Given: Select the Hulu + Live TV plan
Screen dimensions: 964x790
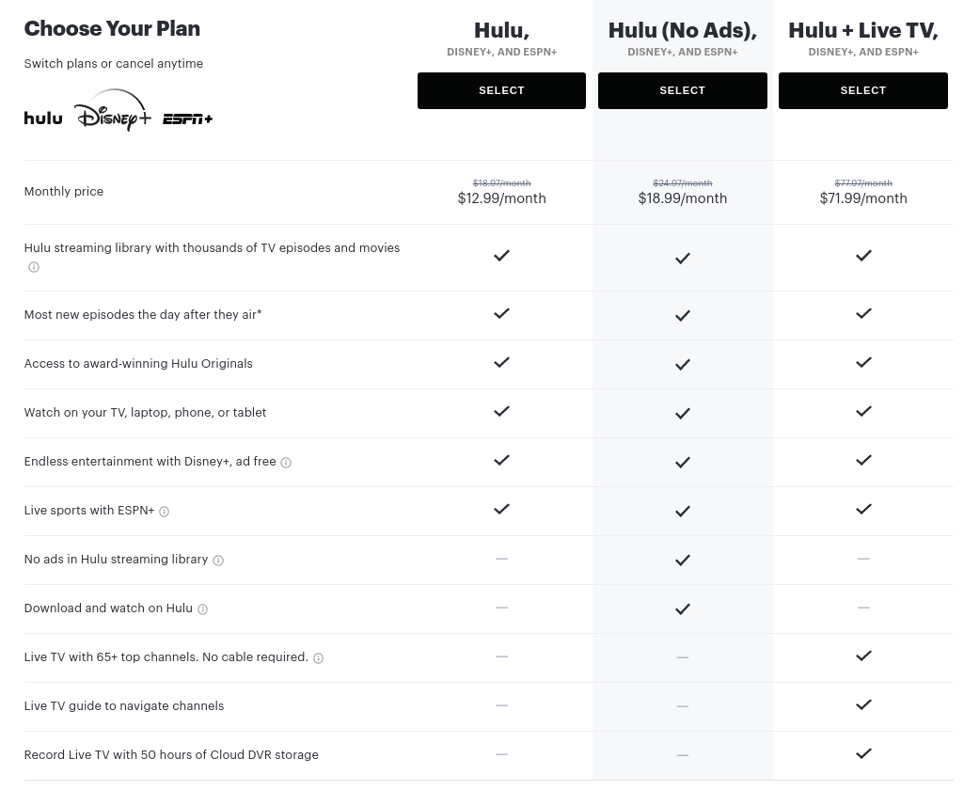Looking at the screenshot, I should click(862, 91).
